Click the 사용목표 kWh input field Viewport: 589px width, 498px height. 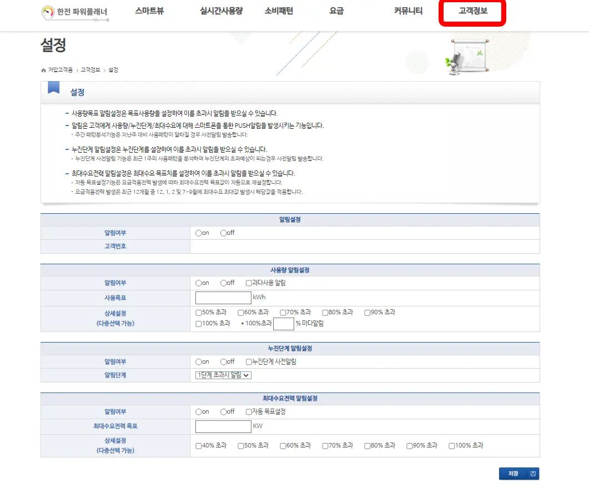pyautogui.click(x=222, y=298)
